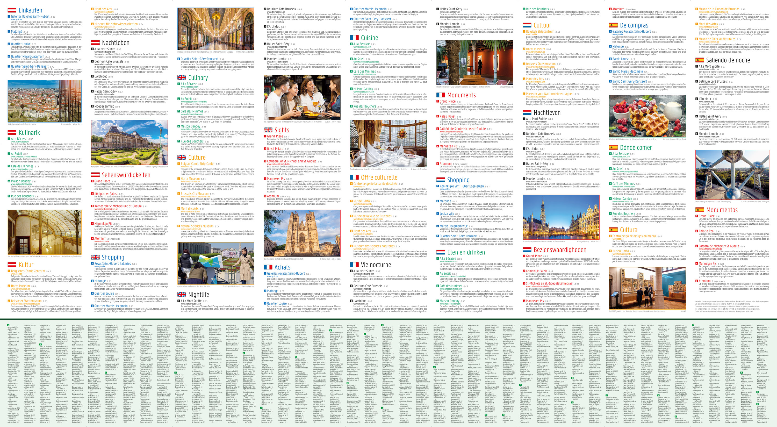Viewport: 777px width, 427px height.
Task: Click the Spanish flag next to Monumentos
Action: 700,210
